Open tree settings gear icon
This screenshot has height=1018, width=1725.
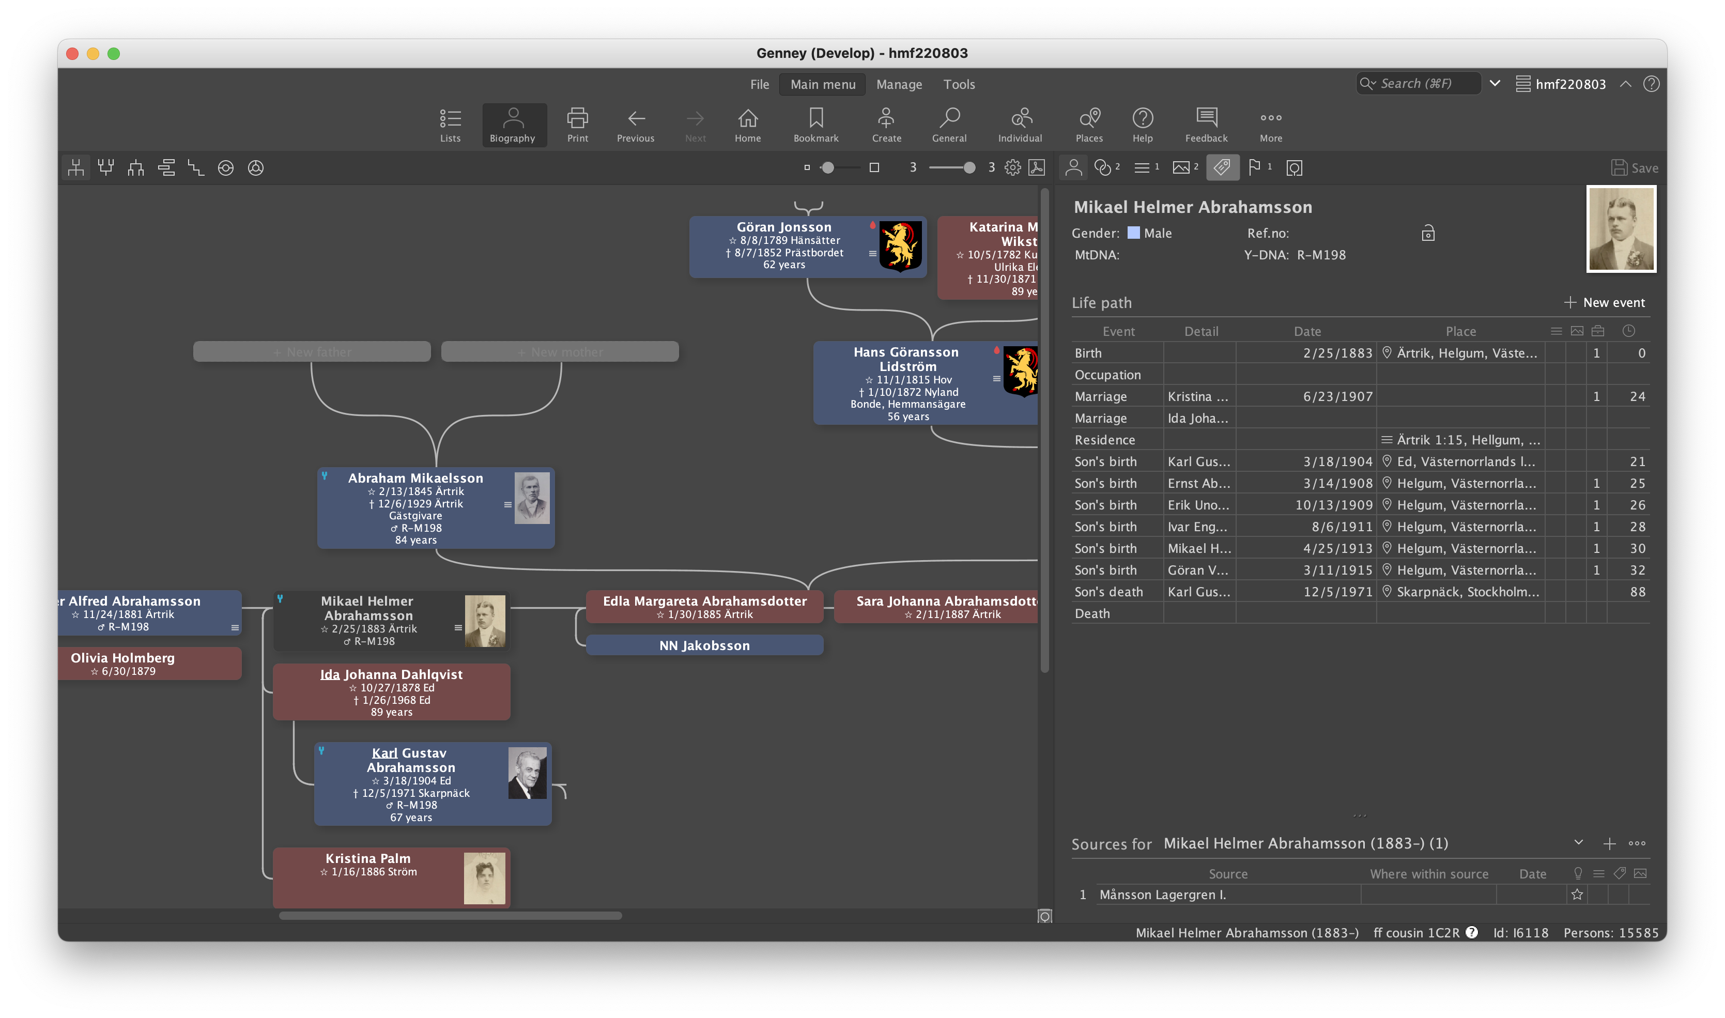click(1012, 167)
